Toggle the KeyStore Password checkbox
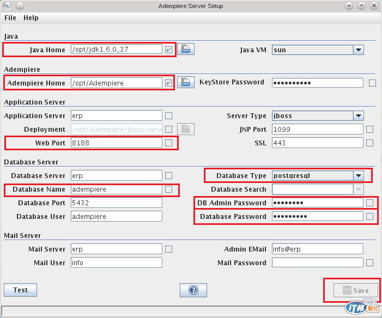The height and width of the screenshot is (318, 382). (372, 83)
